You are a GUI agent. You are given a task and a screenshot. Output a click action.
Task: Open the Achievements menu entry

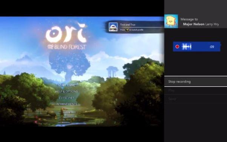(x=67, y=104)
